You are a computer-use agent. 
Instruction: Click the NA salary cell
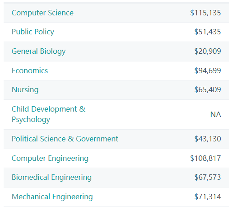click(216, 114)
